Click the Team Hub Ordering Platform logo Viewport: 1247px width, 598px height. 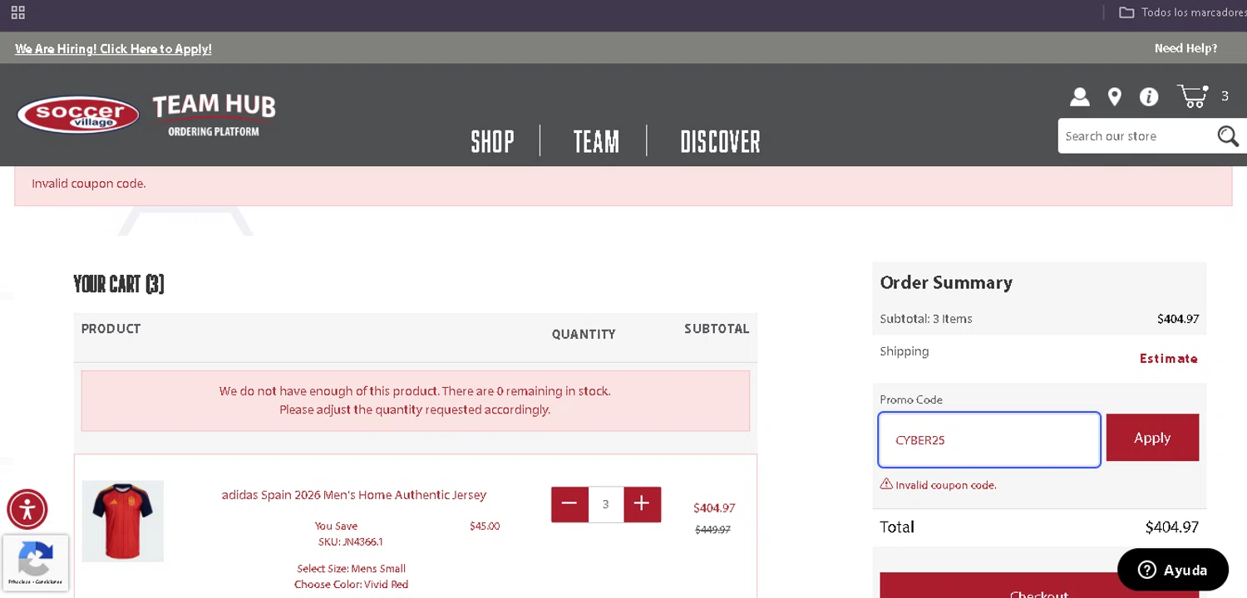click(214, 115)
